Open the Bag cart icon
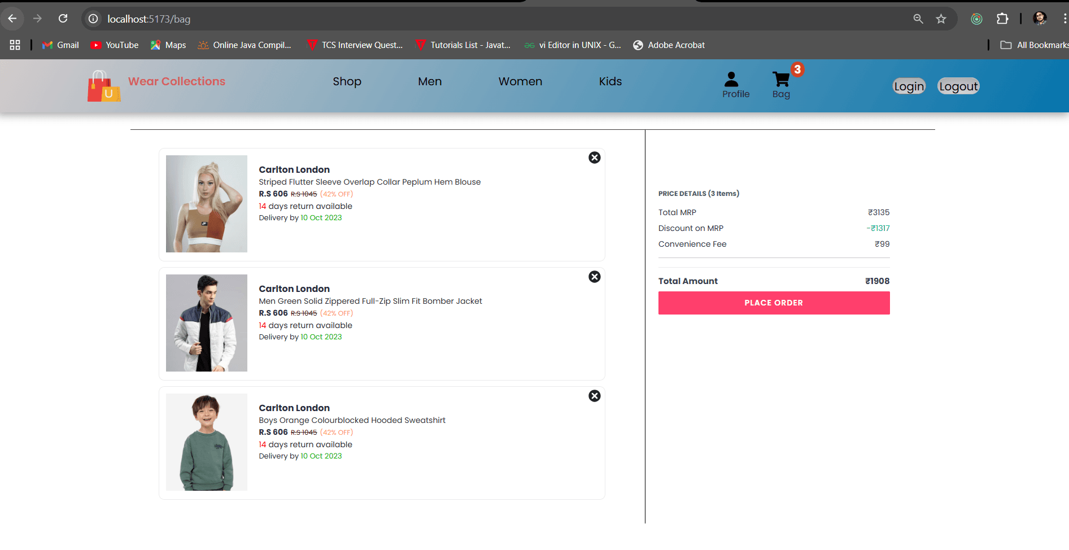Viewport: 1069px width, 550px height. (782, 85)
